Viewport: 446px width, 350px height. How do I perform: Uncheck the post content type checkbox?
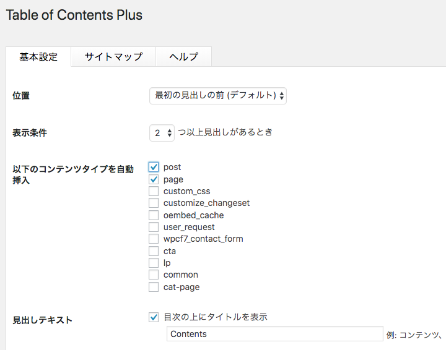click(x=154, y=167)
